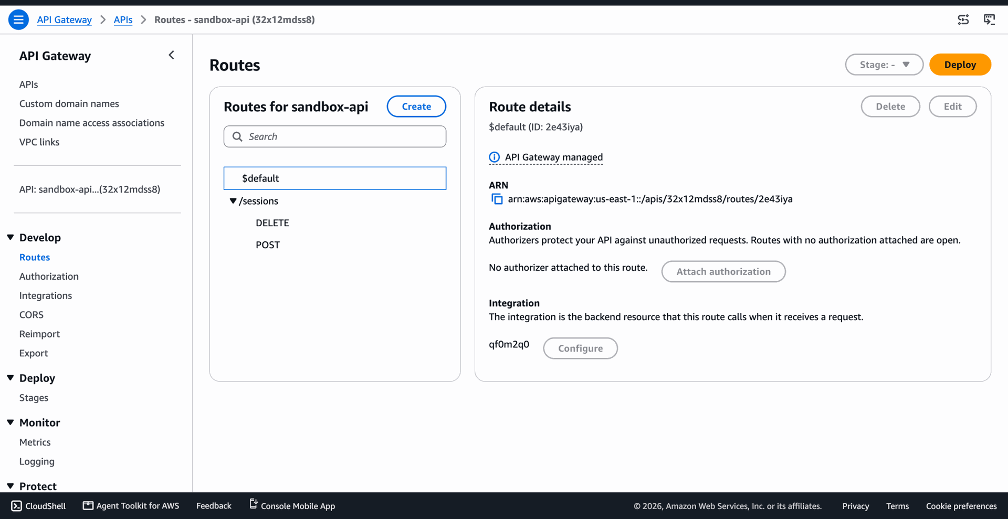Viewport: 1008px width, 519px height.
Task: Open Integrations page
Action: coord(46,295)
